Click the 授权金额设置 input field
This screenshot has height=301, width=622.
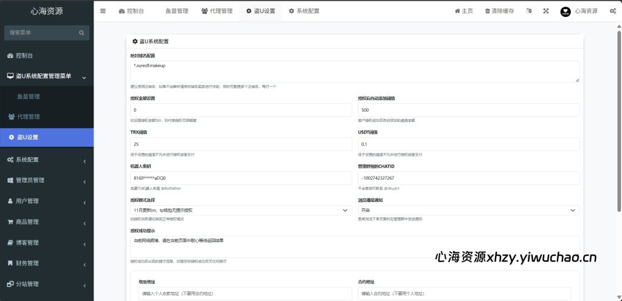pos(241,110)
